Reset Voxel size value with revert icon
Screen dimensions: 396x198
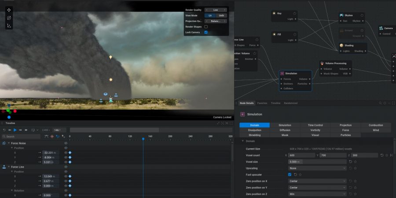pos(350,162)
